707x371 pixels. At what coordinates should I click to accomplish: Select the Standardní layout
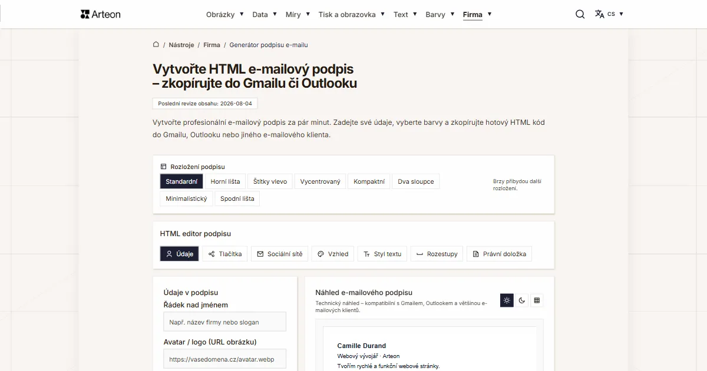pyautogui.click(x=181, y=181)
